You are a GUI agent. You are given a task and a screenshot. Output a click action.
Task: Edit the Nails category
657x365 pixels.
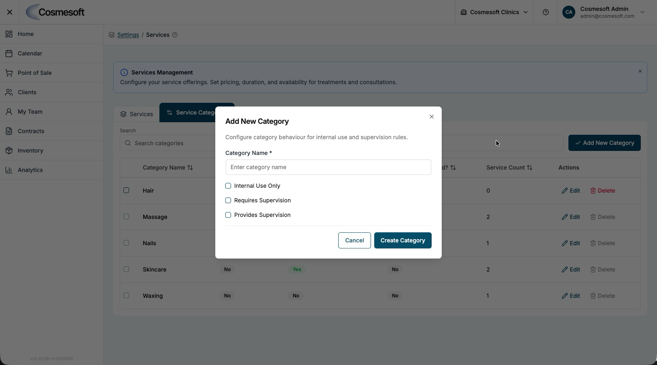(x=570, y=243)
